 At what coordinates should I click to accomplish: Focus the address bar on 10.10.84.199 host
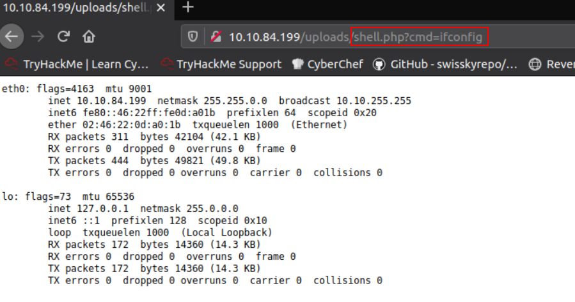[264, 37]
